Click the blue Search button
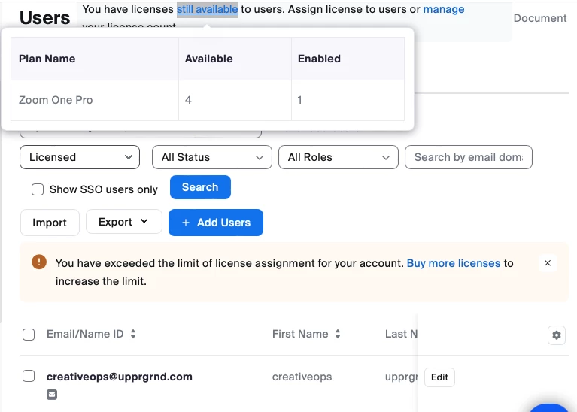 point(200,187)
